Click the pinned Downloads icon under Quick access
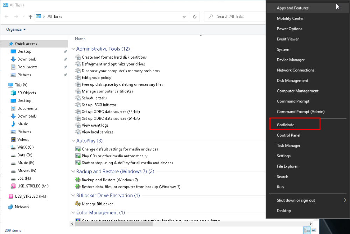The height and width of the screenshot is (234, 350). click(x=13, y=59)
